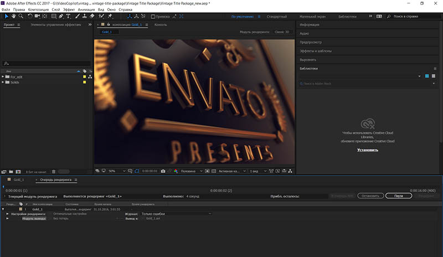The height and width of the screenshot is (257, 443).
Task: Select the Puppet Pin tool
Action: click(110, 17)
